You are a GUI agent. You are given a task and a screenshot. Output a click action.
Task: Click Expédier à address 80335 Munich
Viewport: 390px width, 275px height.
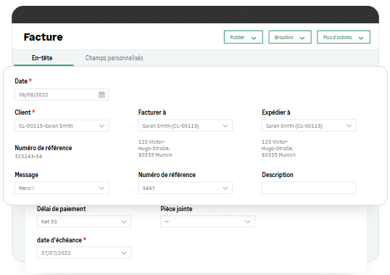tap(278, 155)
